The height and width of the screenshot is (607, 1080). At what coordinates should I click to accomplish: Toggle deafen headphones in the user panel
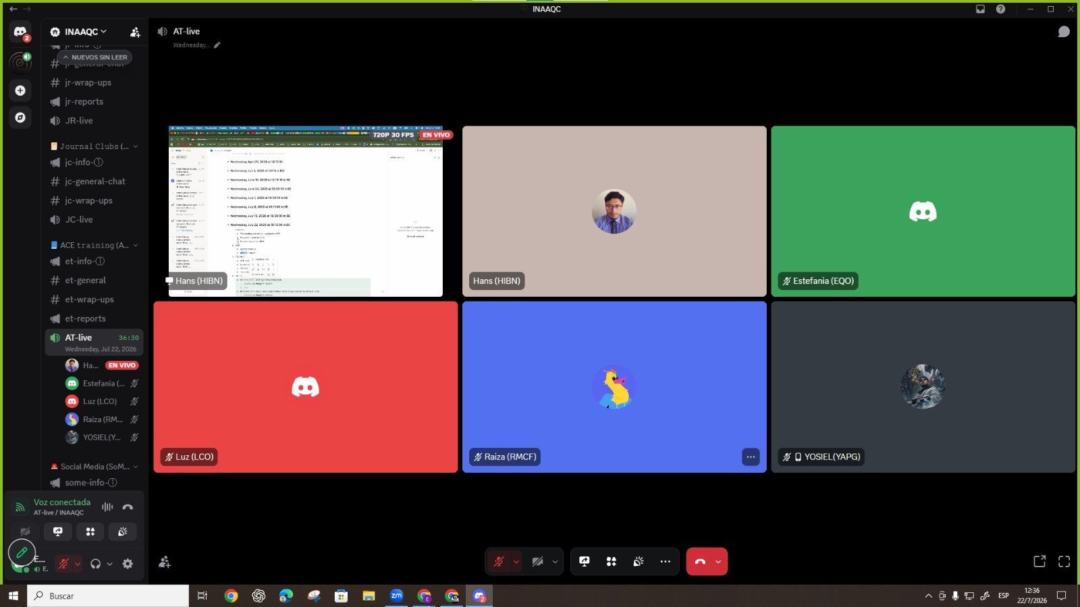tap(96, 564)
